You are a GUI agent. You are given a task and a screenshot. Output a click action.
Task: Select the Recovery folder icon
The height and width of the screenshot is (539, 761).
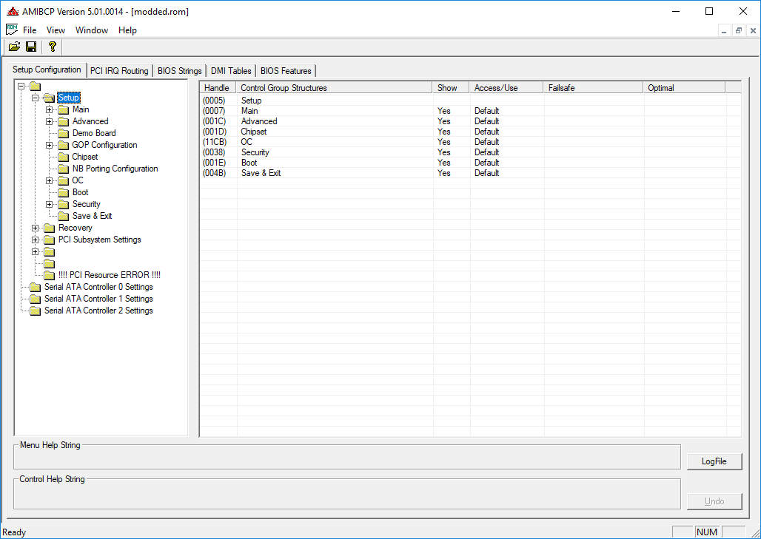pos(50,228)
